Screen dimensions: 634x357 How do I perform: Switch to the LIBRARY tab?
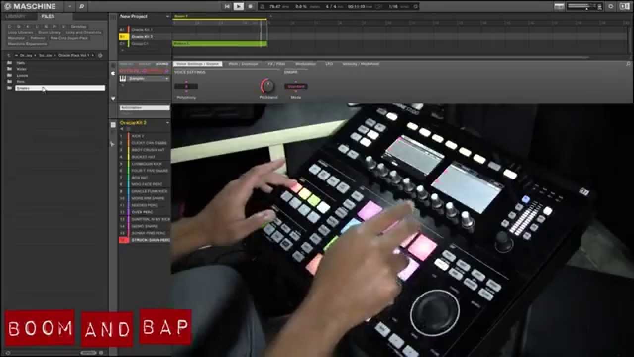[x=15, y=16]
